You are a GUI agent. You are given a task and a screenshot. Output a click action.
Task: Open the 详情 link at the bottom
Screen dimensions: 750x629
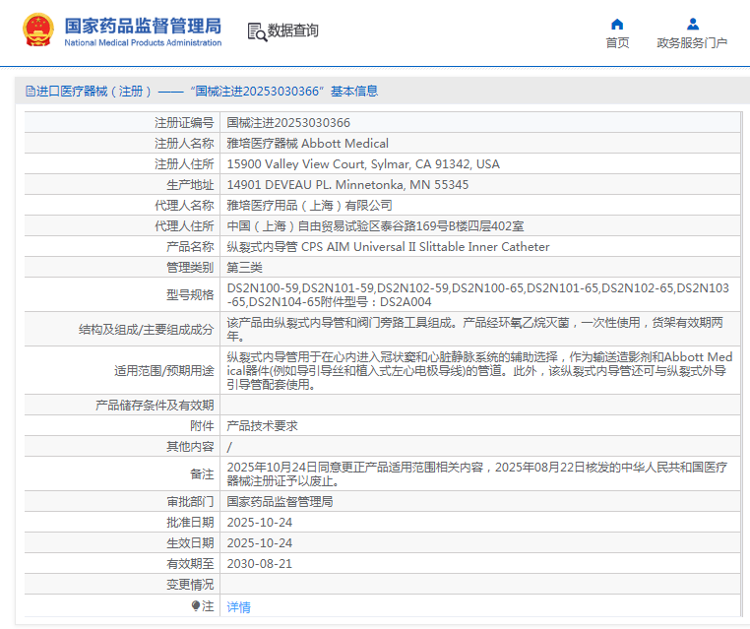(239, 607)
